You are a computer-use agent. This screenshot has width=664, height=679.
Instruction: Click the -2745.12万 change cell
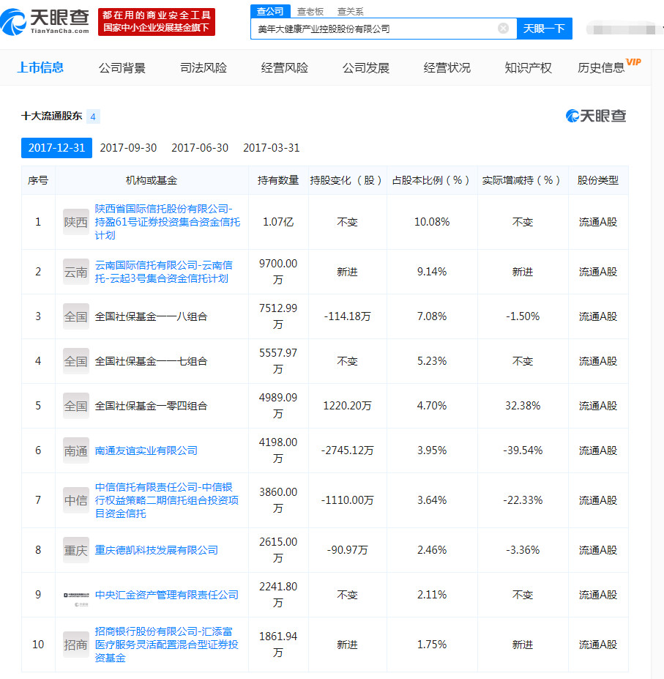click(347, 450)
